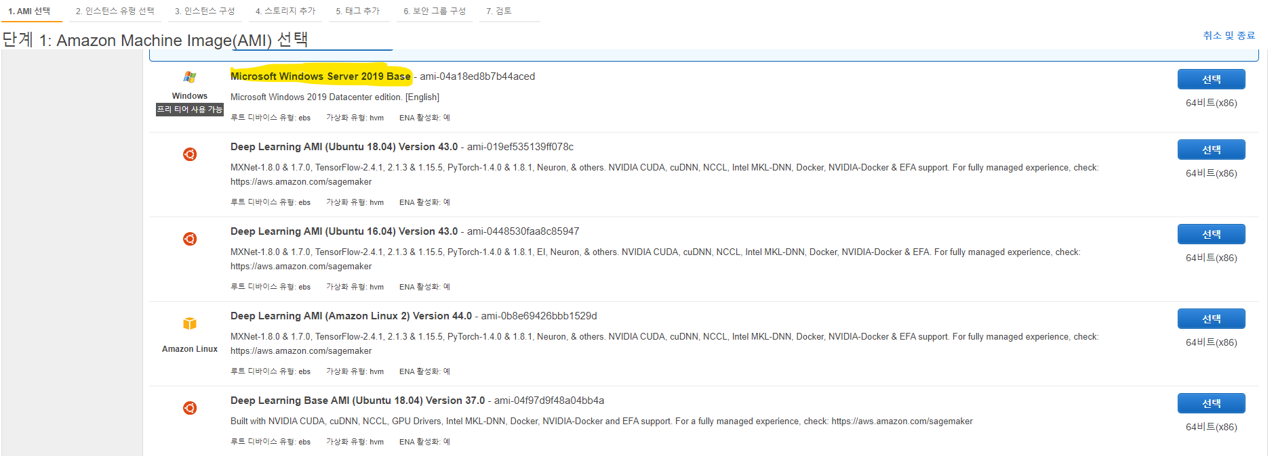
Task: Click '취소 및 종료' link
Action: 1229,35
